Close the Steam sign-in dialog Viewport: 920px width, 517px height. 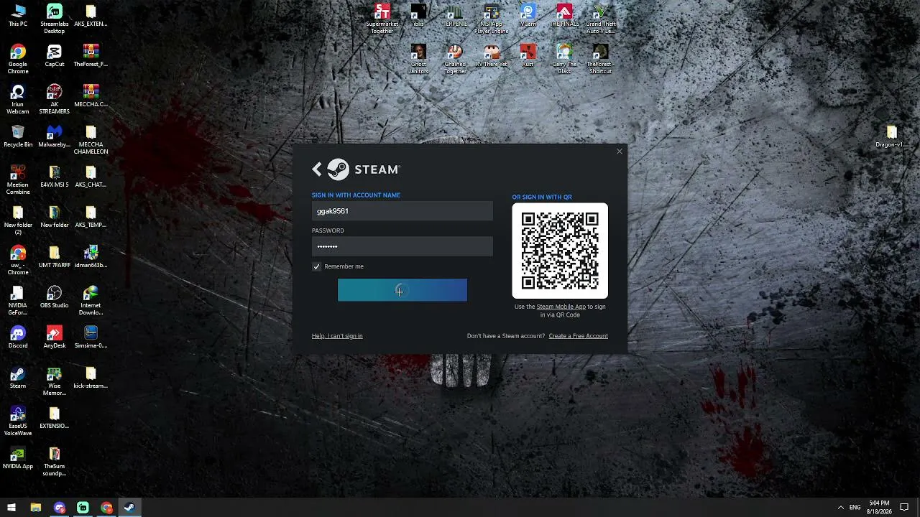pos(620,152)
